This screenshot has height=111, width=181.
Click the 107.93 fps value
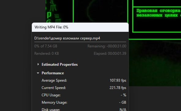point(118,80)
